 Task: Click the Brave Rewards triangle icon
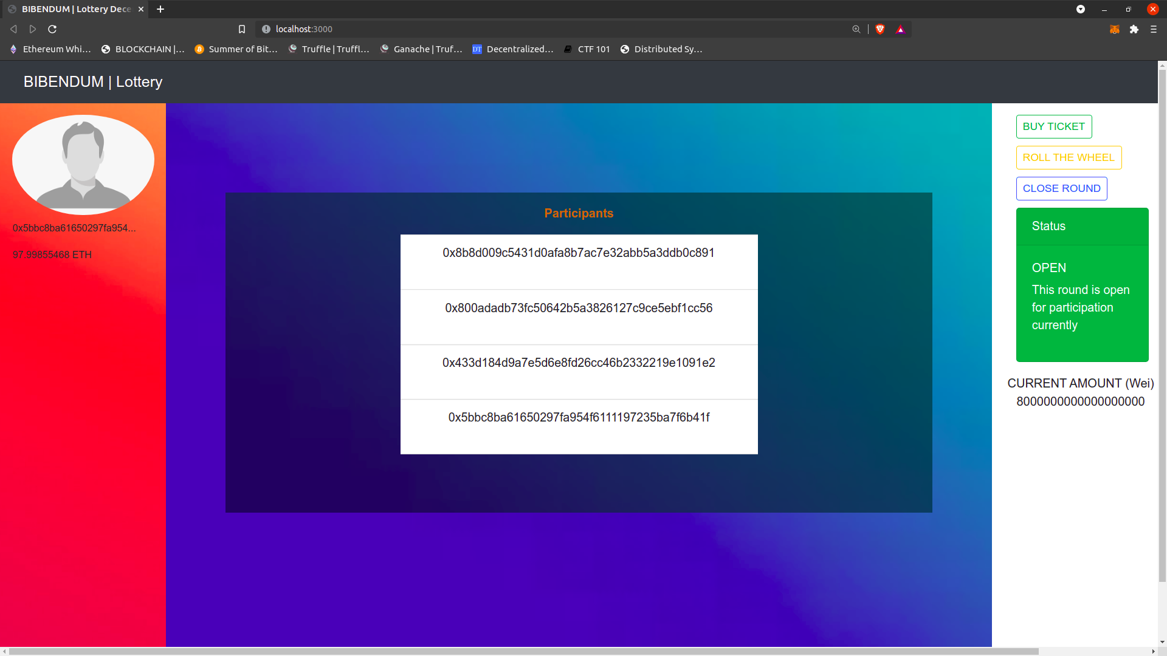[x=900, y=29]
